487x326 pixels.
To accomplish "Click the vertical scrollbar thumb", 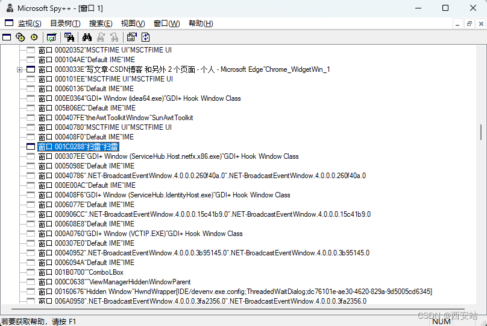I will pyautogui.click(x=481, y=132).
